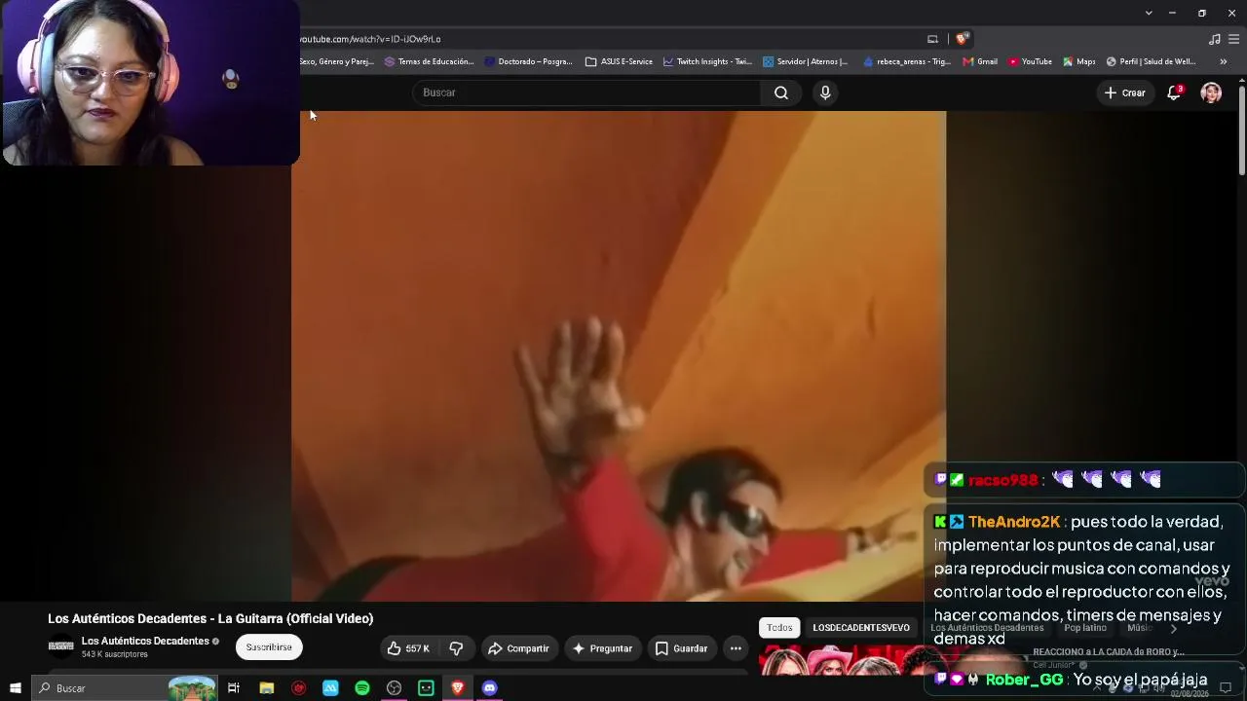Viewport: 1247px width, 701px height.
Task: Click the Los Auténticos Decadentes channel name
Action: (145, 641)
